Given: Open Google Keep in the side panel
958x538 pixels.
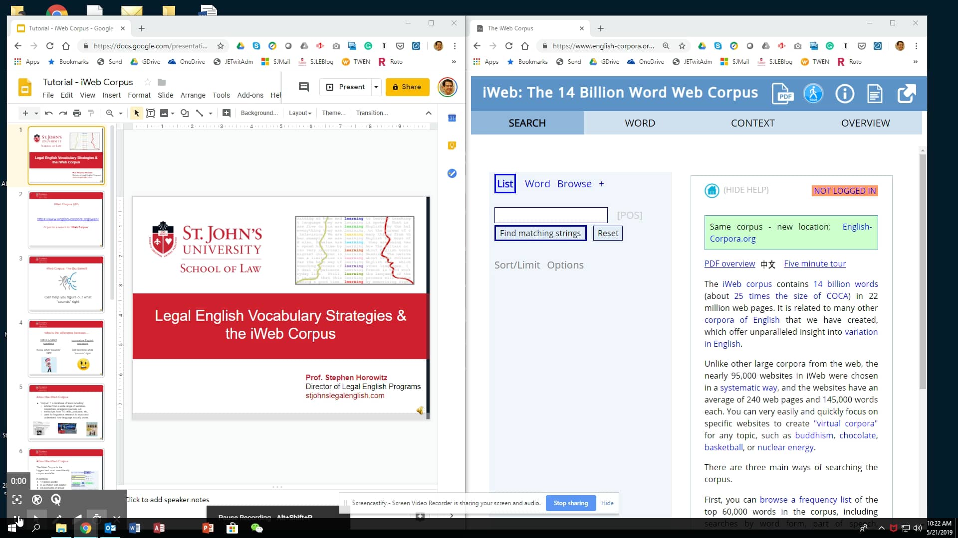Looking at the screenshot, I should [x=452, y=145].
